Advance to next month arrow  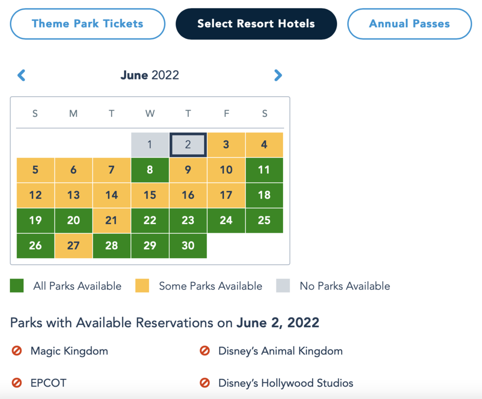pyautogui.click(x=278, y=75)
